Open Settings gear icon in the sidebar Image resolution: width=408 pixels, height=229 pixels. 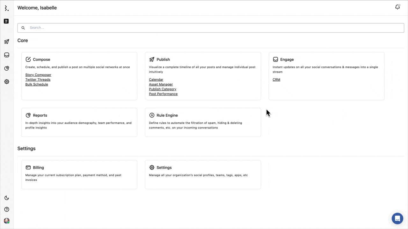point(7,82)
